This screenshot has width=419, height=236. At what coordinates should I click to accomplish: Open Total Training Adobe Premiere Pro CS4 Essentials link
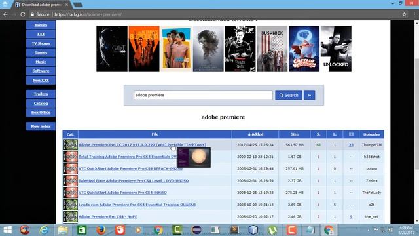pos(128,157)
